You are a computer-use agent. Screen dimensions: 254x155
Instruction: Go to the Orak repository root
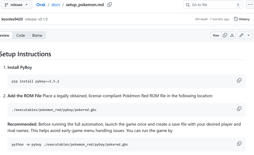41,5
